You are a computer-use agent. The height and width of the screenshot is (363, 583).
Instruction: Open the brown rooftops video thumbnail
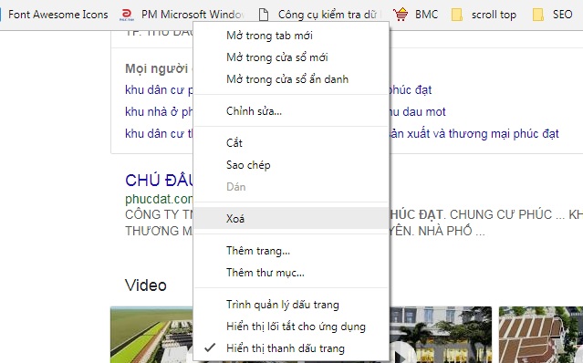click(x=541, y=335)
